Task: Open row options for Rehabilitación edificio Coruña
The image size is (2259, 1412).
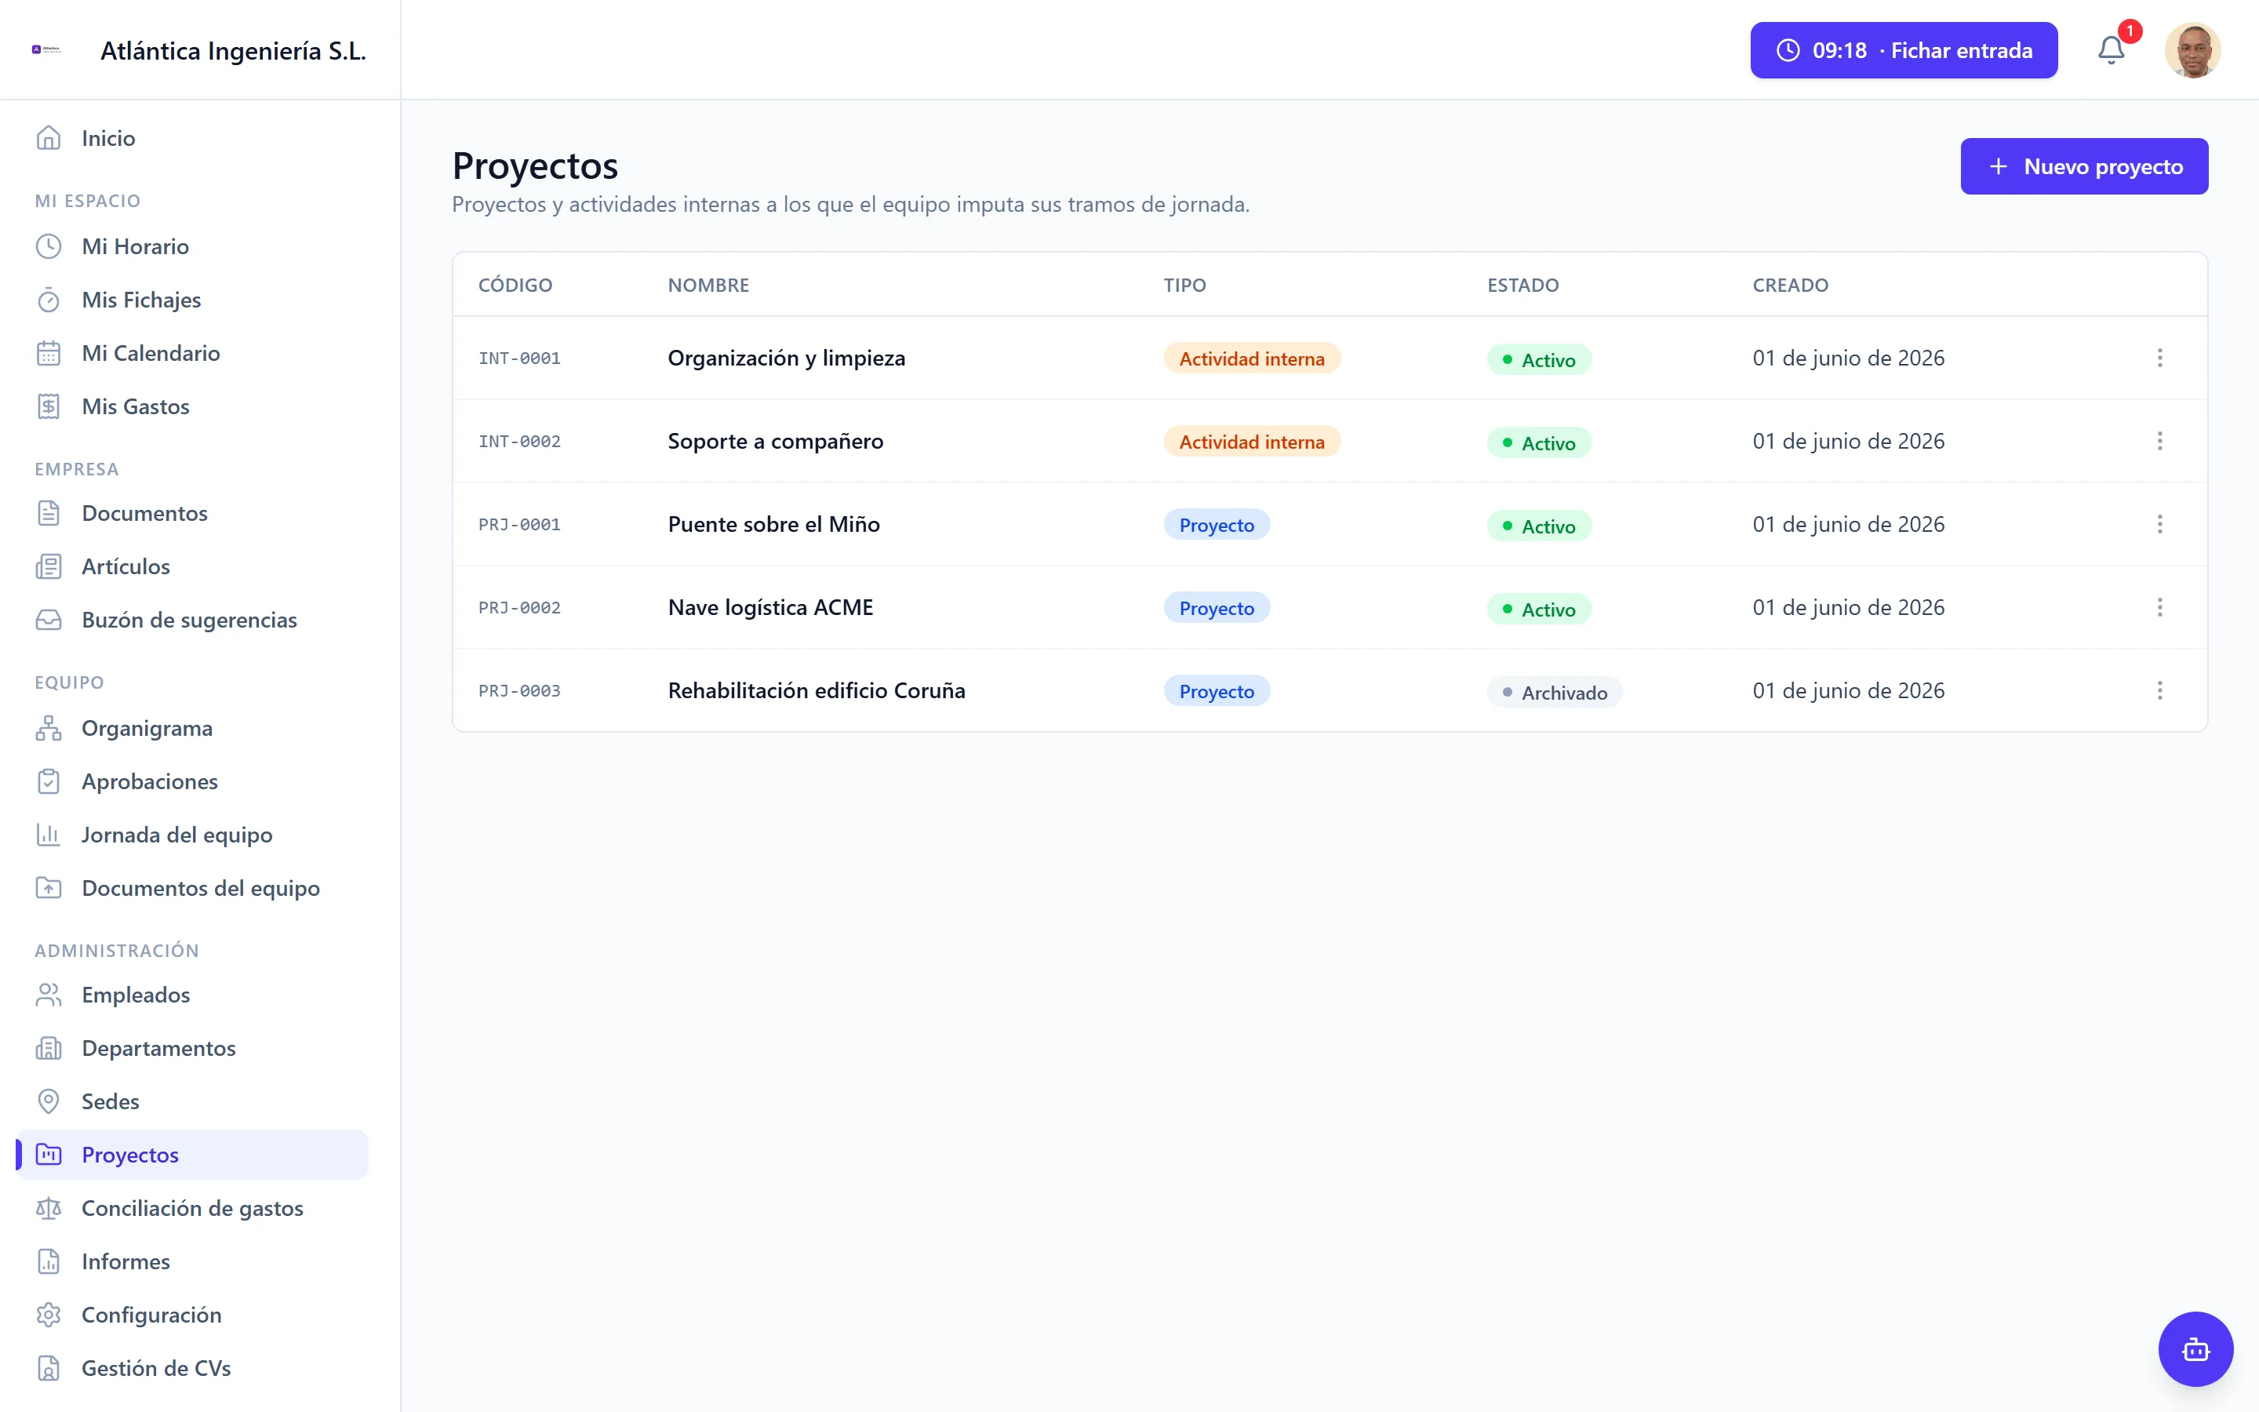Action: pyautogui.click(x=2159, y=690)
